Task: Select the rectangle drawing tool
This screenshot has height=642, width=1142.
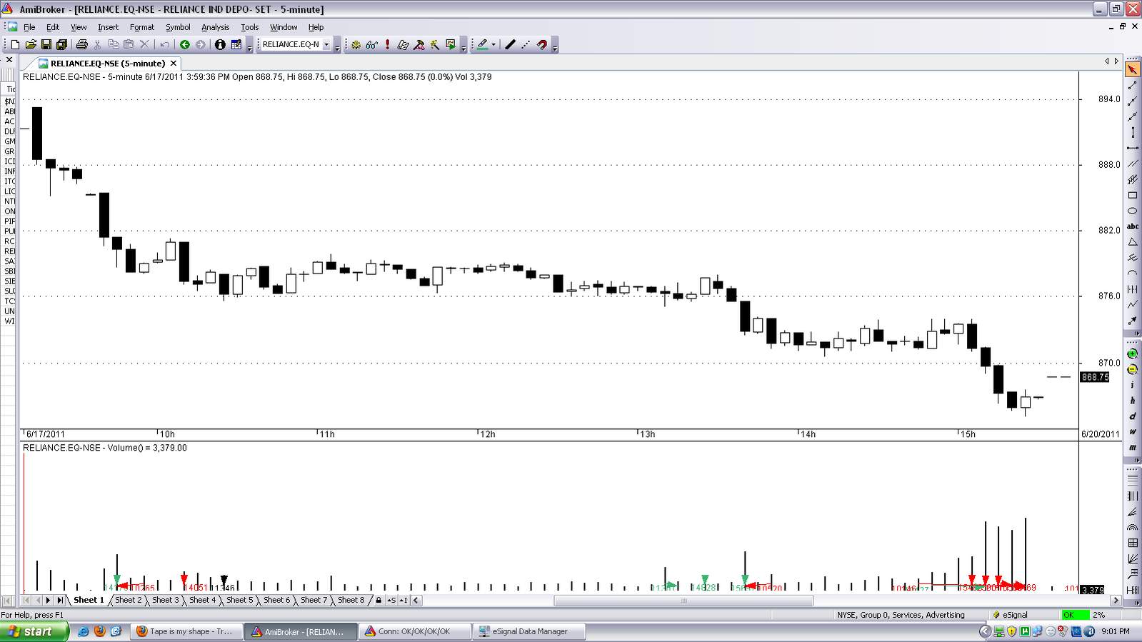Action: (1133, 195)
